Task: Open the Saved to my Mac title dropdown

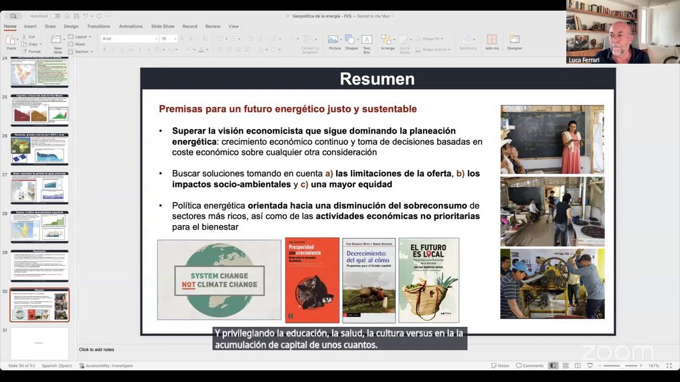Action: [x=375, y=16]
